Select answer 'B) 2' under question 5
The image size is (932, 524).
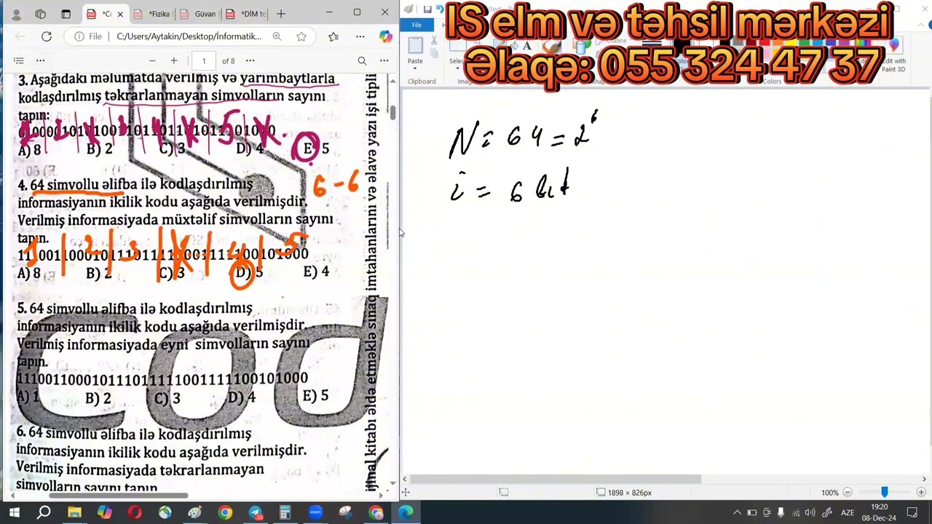98,399
